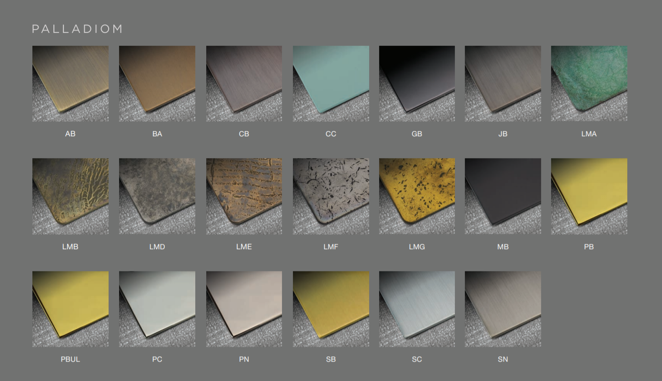Click the PB label text
The height and width of the screenshot is (381, 662).
[x=589, y=247]
